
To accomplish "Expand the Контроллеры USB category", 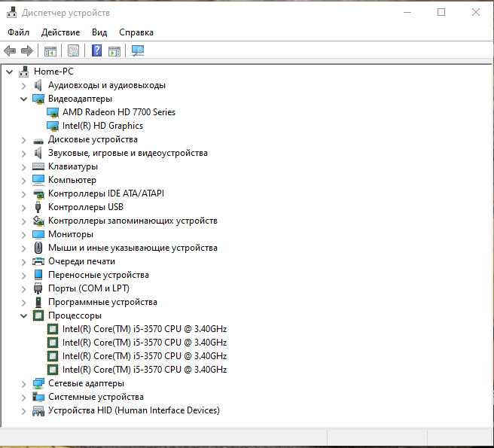I will [x=24, y=207].
